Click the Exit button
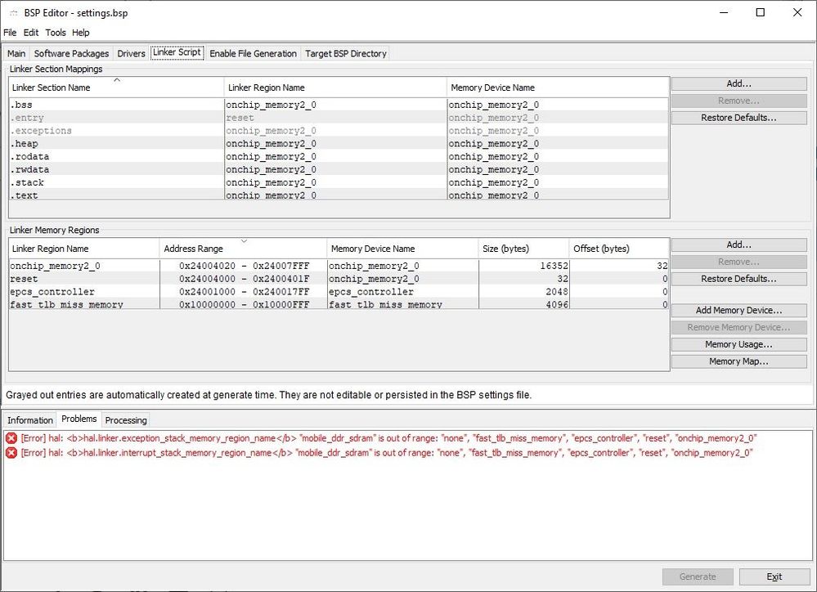 [x=774, y=576]
